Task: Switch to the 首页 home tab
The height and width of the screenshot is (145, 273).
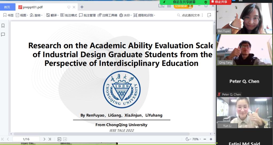Action: pyautogui.click(x=7, y=7)
